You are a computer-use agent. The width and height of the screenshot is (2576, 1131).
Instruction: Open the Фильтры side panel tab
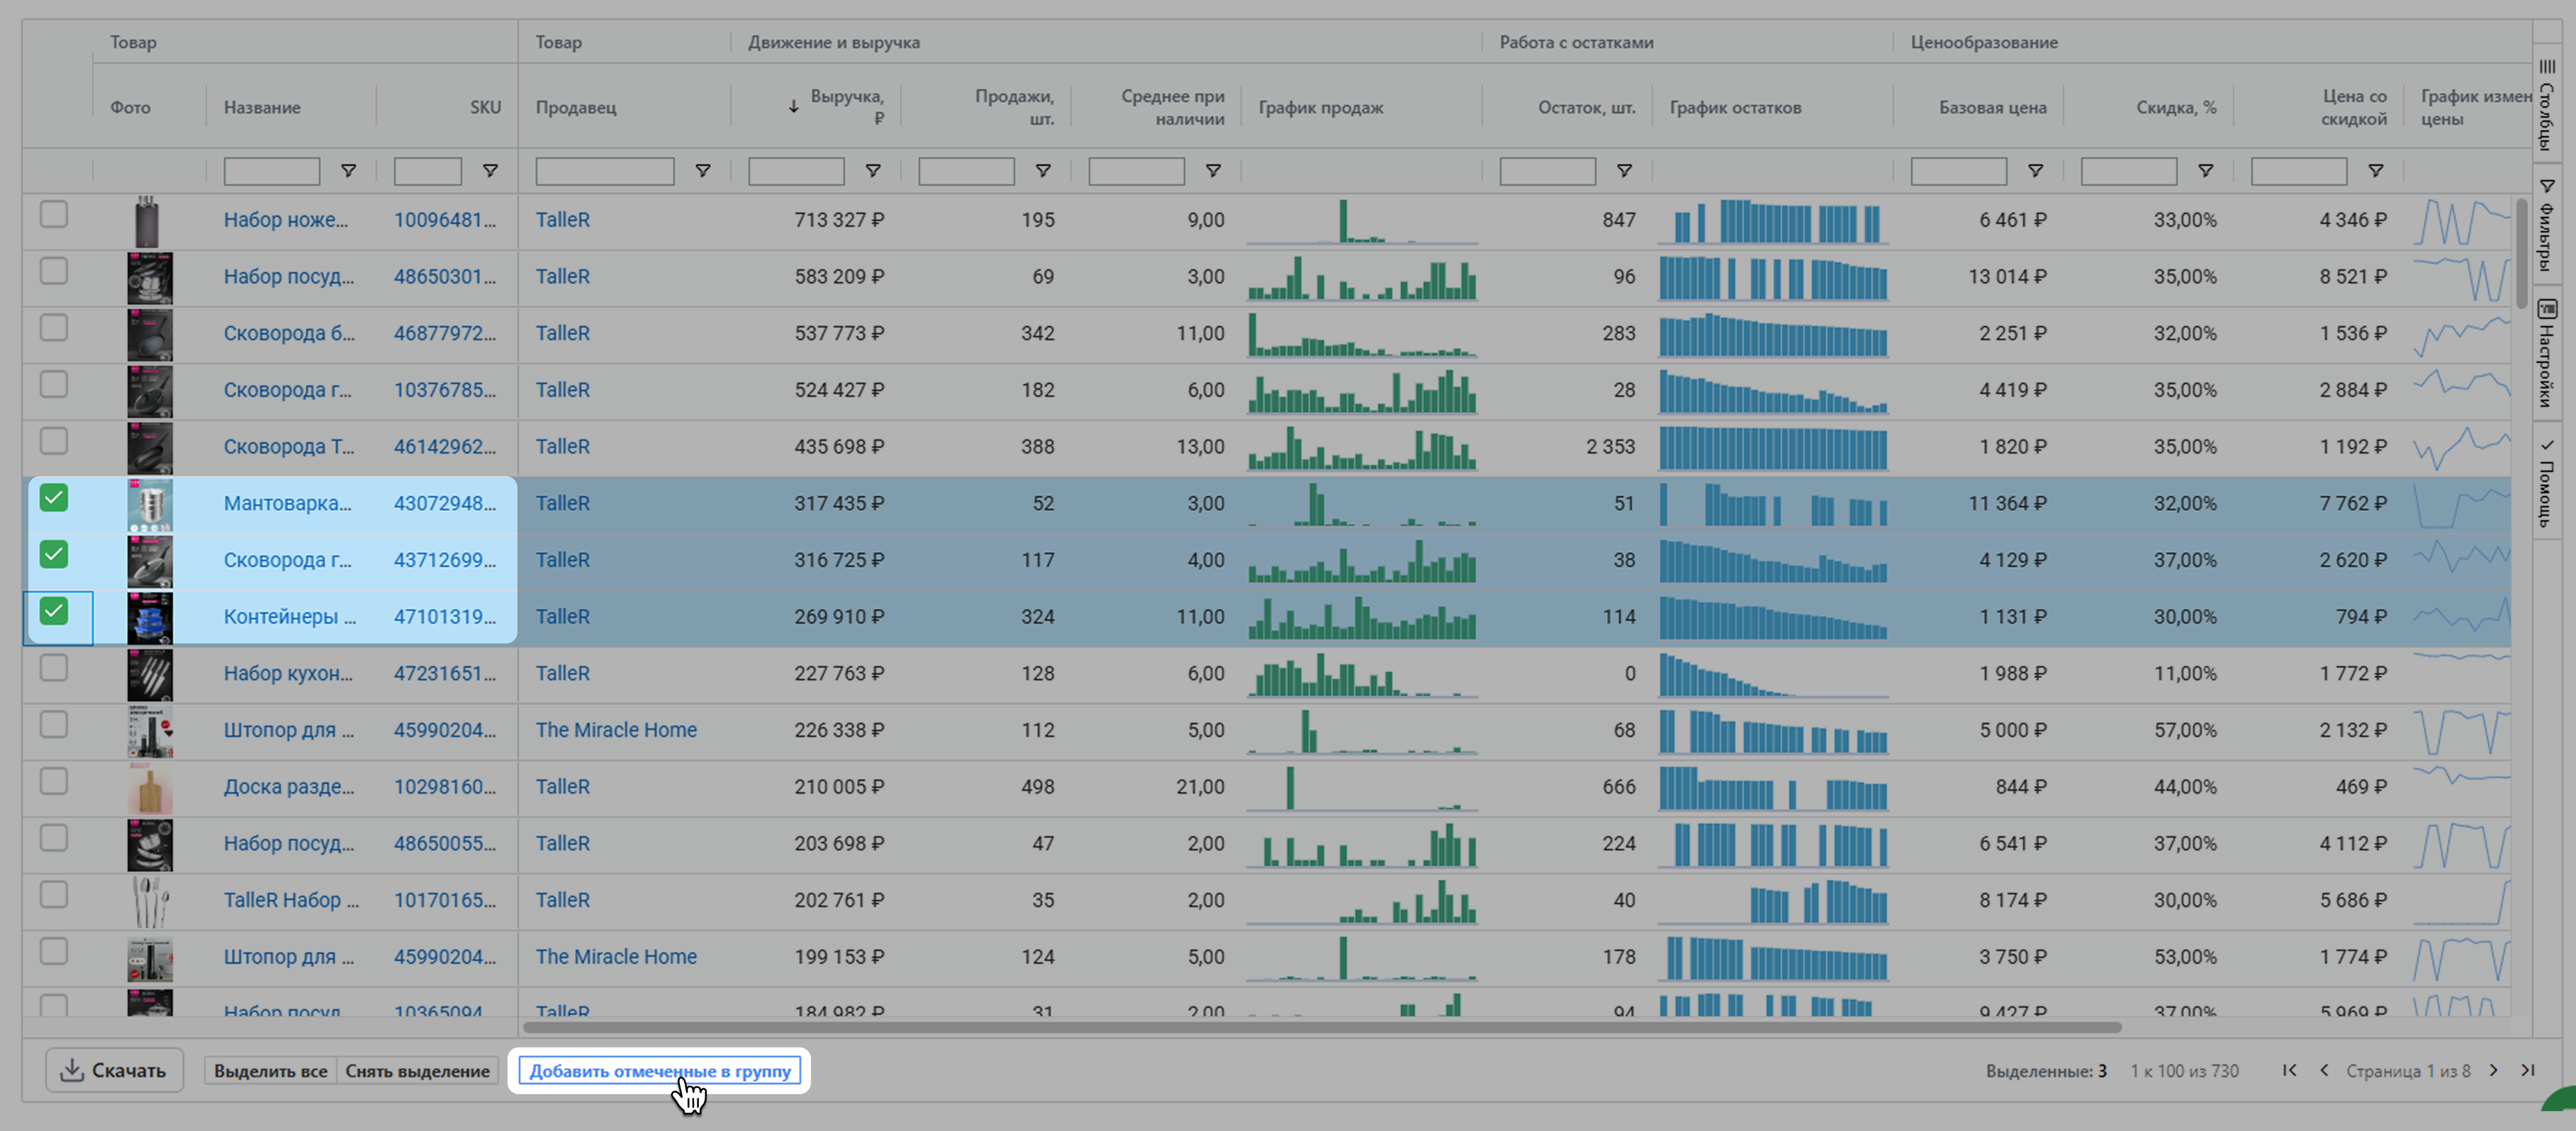pos(2547,225)
